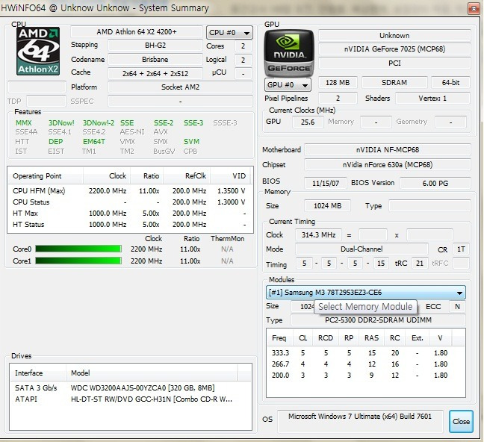
Task: Open the GPU #0 selector dropdown
Action: 288,85
